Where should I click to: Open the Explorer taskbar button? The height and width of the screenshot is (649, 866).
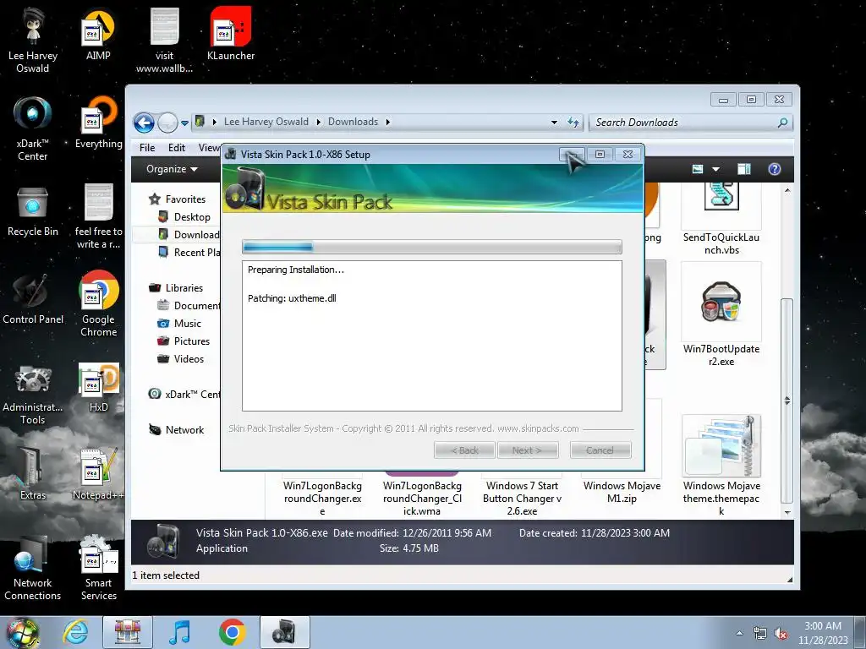tap(128, 632)
